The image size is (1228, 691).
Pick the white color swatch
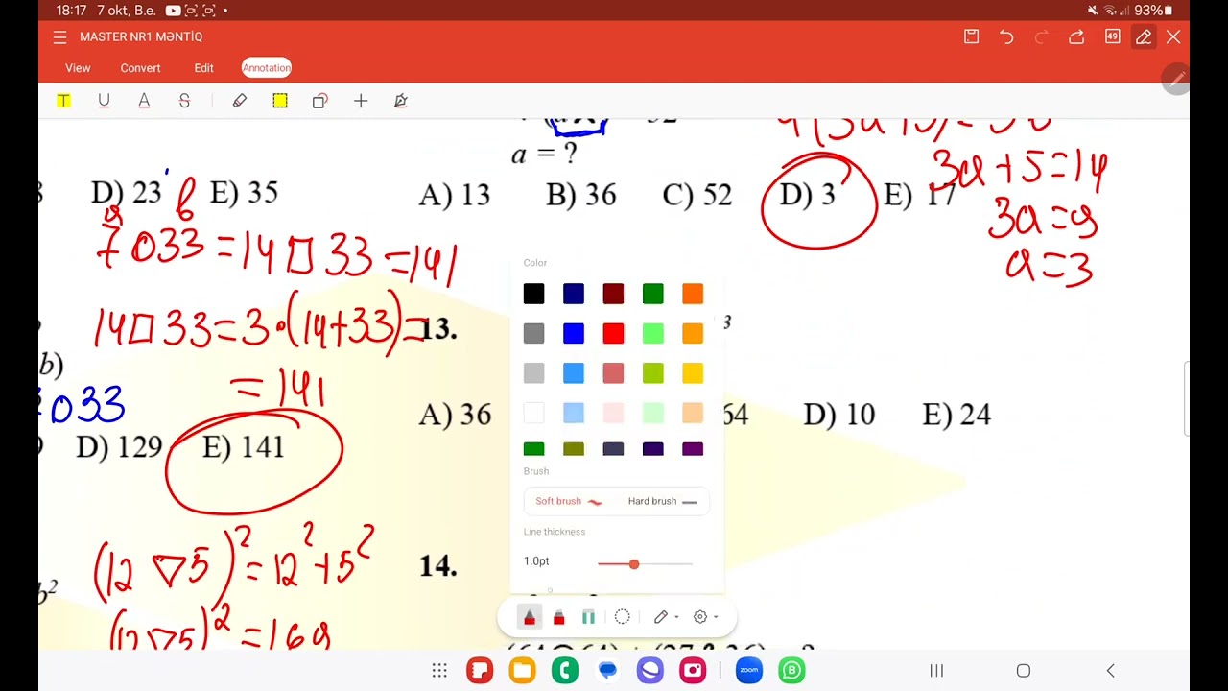pyautogui.click(x=533, y=413)
